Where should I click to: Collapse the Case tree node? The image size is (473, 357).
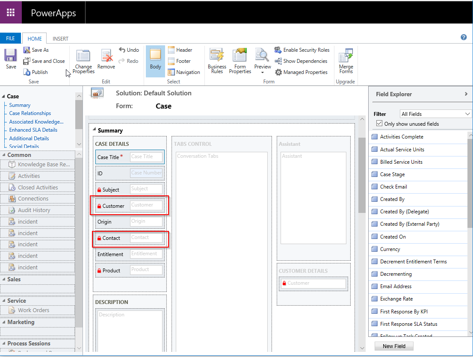click(3, 97)
